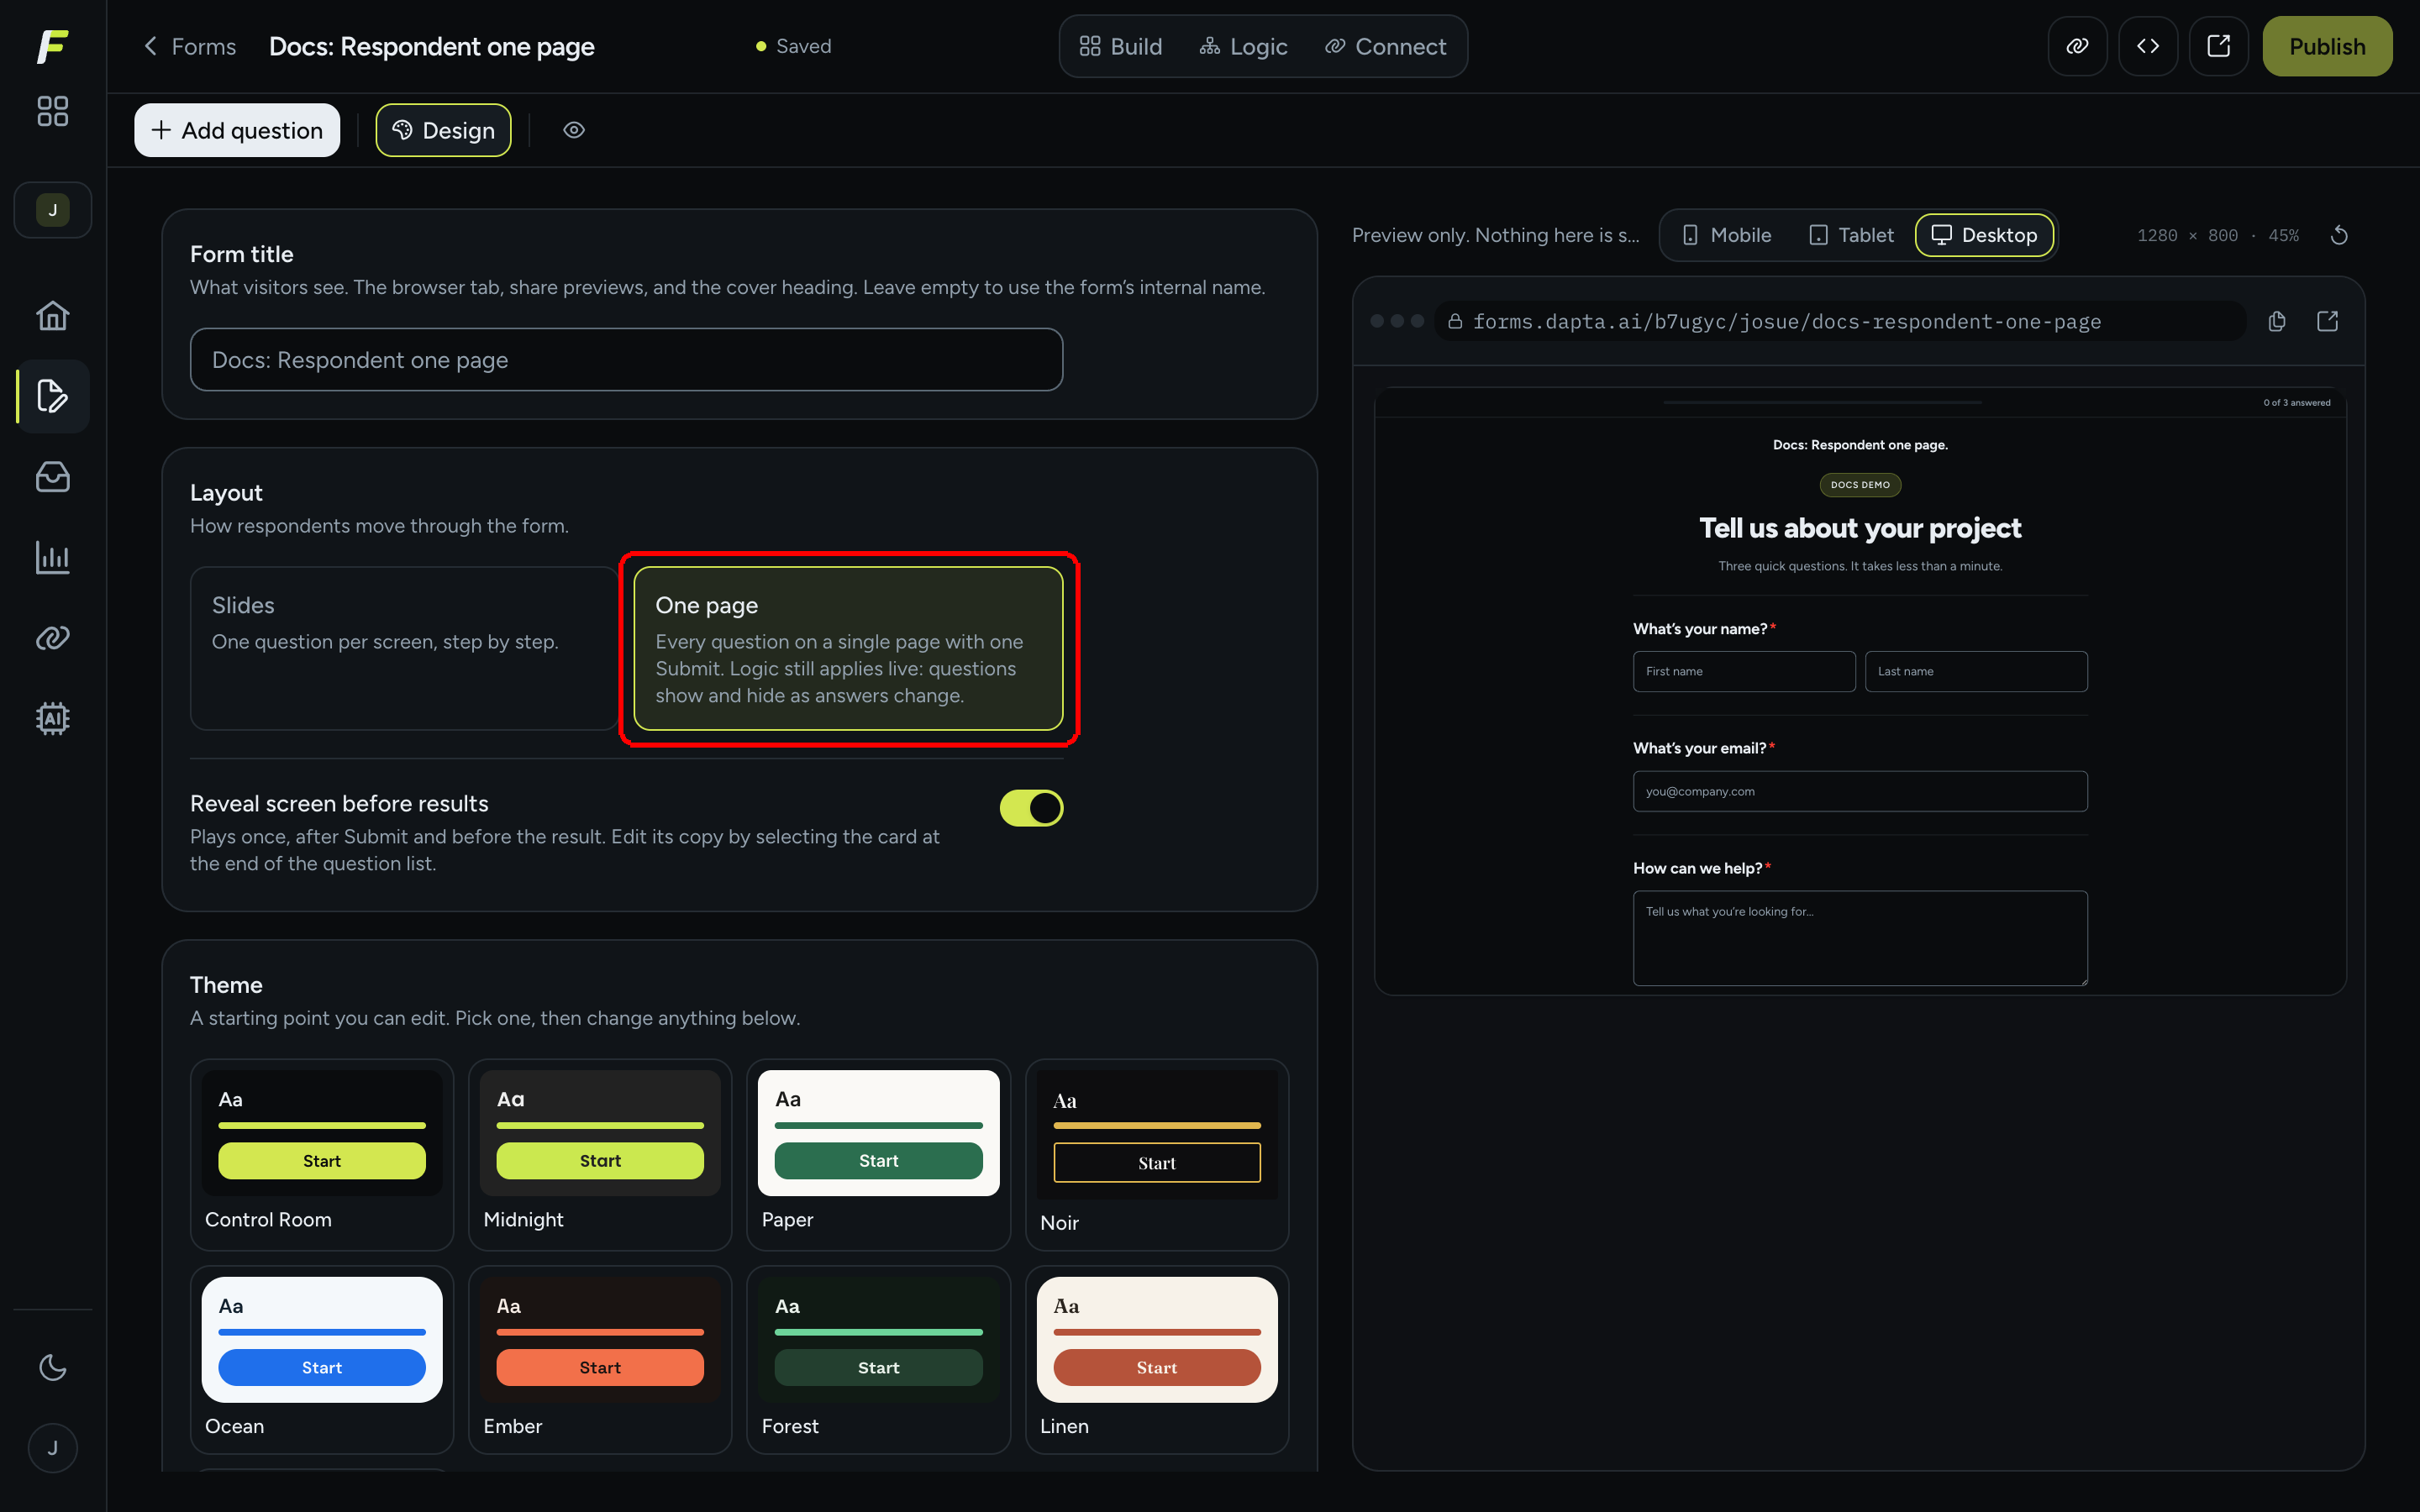This screenshot has height=1512, width=2420.
Task: Open preview URL in new window icon
Action: (x=2327, y=321)
